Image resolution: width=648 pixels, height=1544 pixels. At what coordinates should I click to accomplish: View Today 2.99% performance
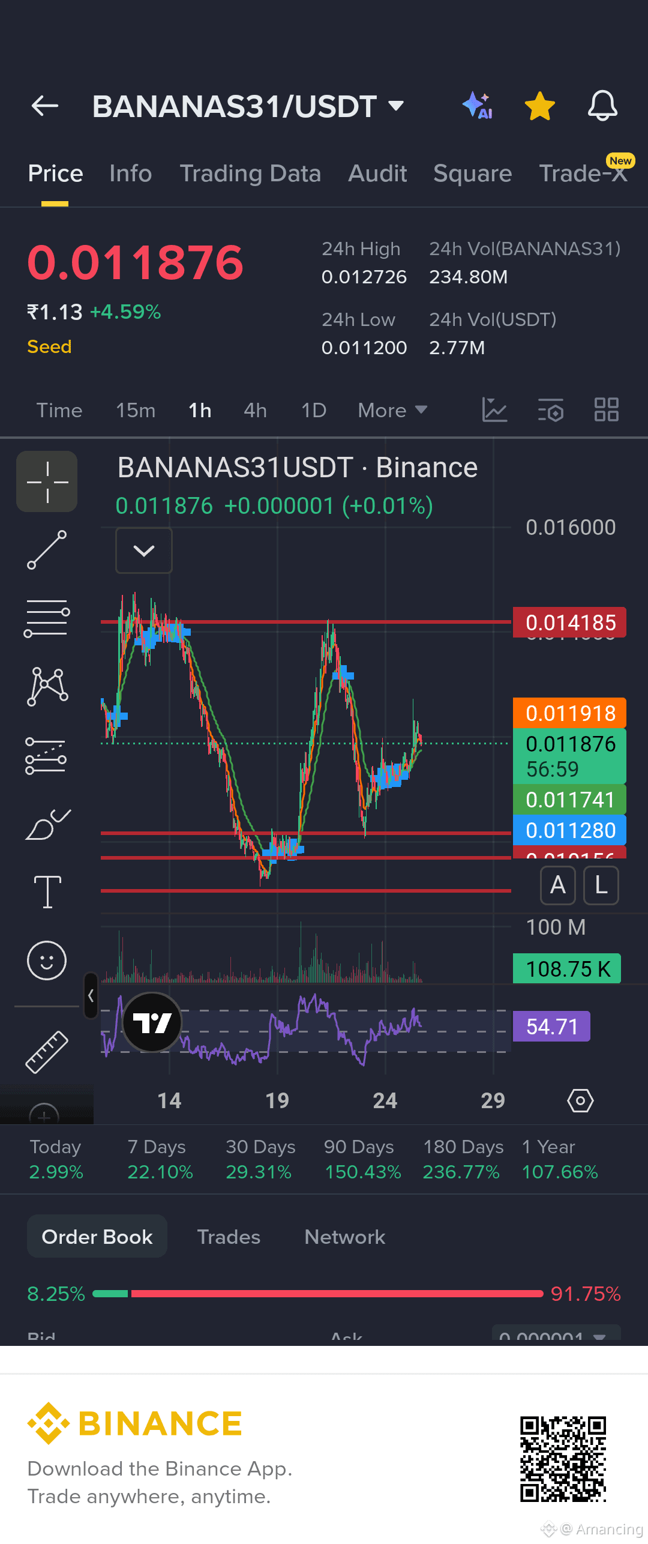pyautogui.click(x=56, y=1159)
